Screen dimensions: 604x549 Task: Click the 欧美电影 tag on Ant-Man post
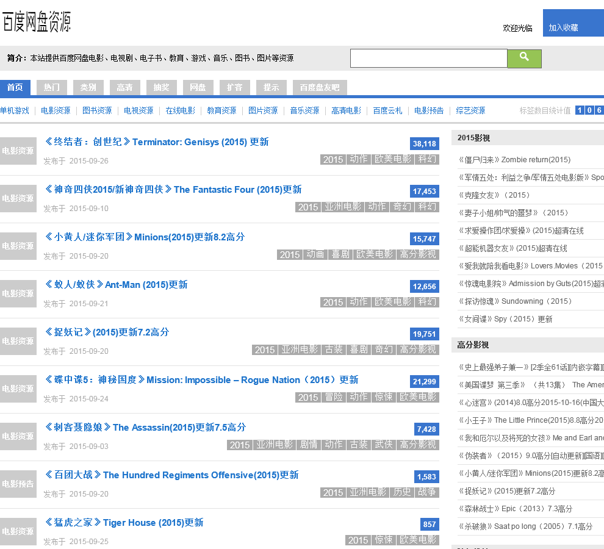pyautogui.click(x=393, y=302)
